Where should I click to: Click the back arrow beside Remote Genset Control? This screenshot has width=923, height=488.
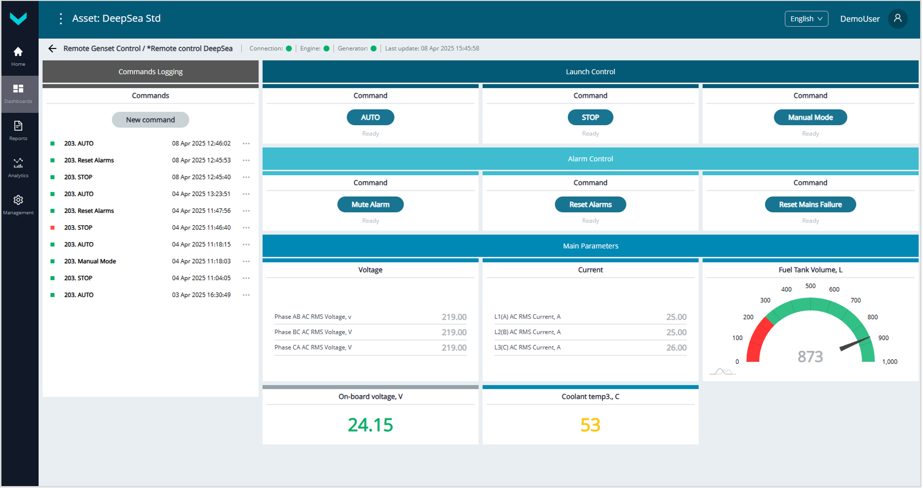pos(52,48)
